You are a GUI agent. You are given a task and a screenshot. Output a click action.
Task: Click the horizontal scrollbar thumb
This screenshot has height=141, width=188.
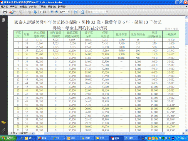tap(104, 133)
